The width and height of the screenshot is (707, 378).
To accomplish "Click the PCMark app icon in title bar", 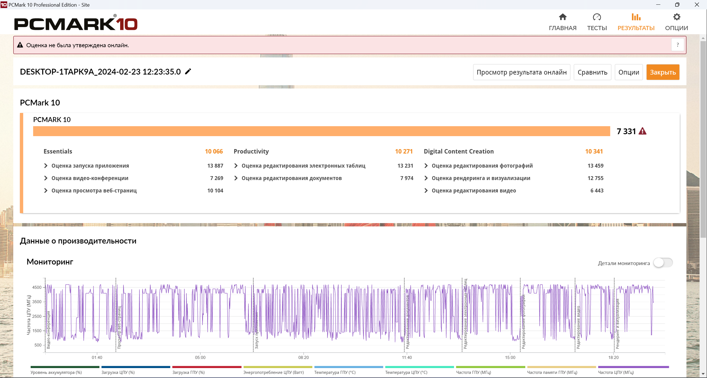I will (4, 5).
